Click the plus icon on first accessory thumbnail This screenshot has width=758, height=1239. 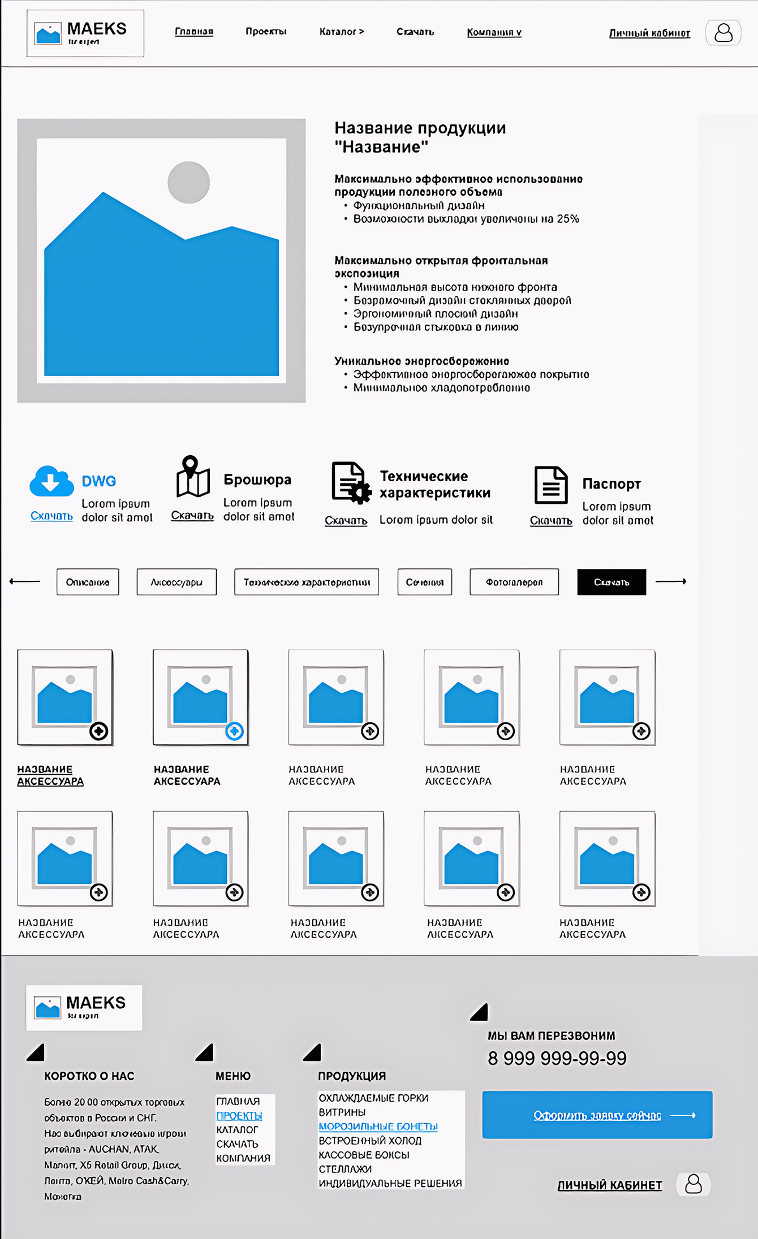[x=99, y=731]
